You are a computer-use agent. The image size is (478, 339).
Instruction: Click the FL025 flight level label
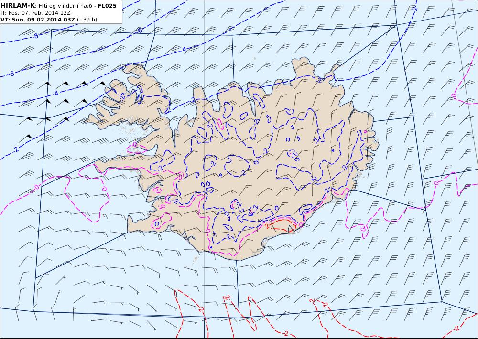[x=107, y=6]
